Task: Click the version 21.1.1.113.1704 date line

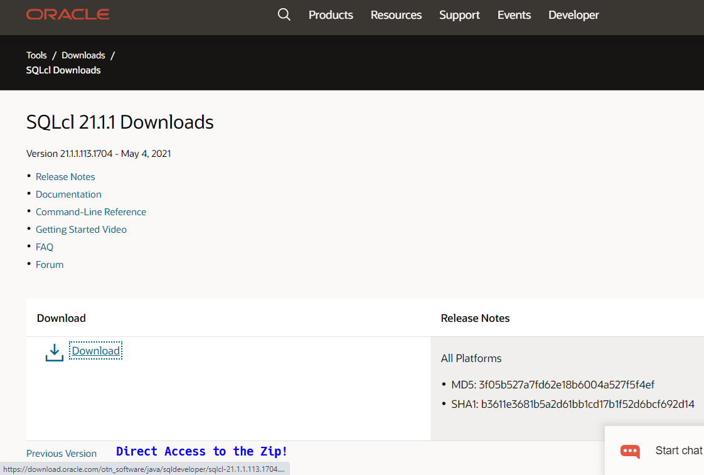Action: [x=99, y=154]
